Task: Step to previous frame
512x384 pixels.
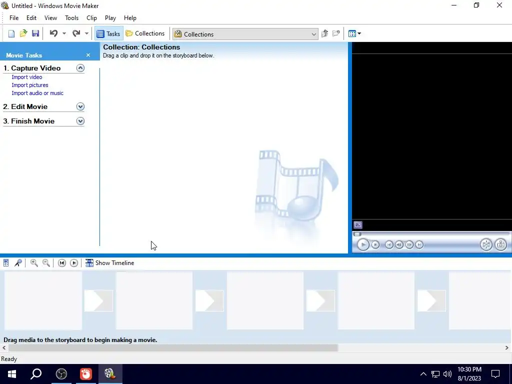Action: coord(399,244)
